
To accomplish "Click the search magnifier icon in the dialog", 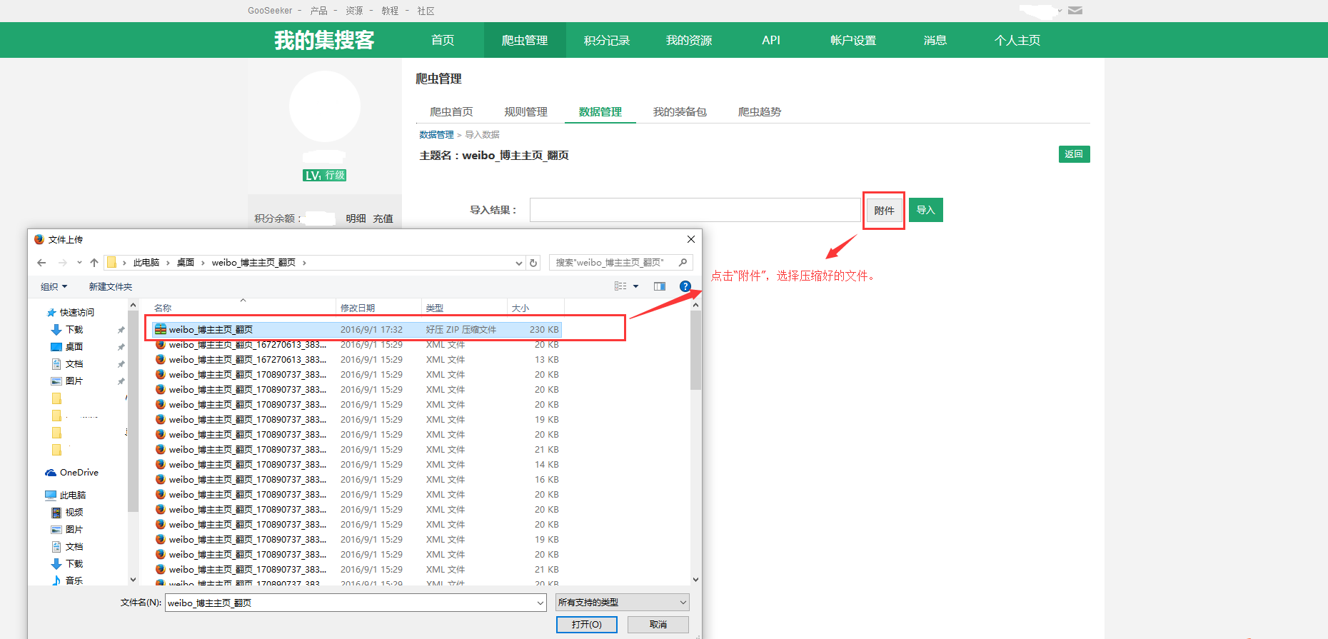I will click(683, 263).
